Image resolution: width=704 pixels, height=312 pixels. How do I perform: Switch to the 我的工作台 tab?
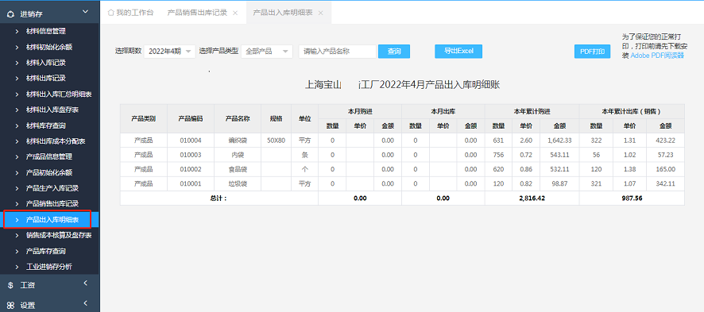pyautogui.click(x=130, y=13)
